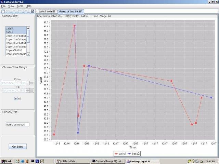Open the From date calendar picker
This screenshot has width=219, height=164.
coord(32,83)
